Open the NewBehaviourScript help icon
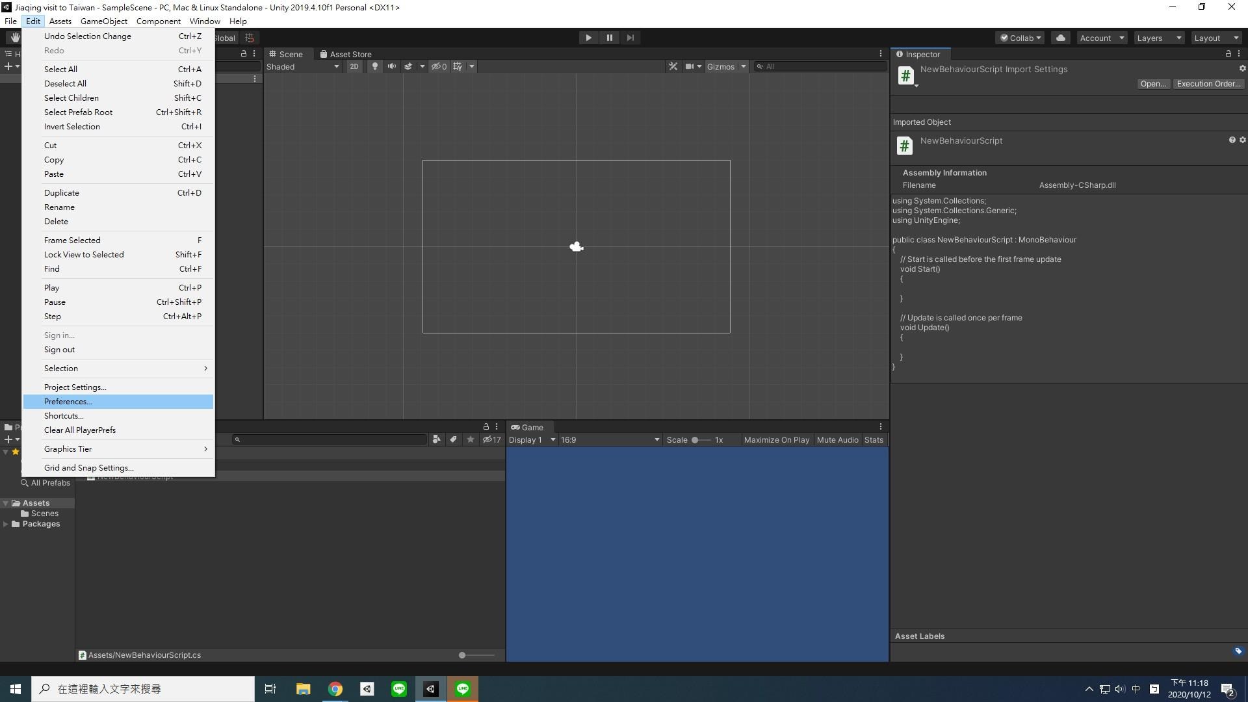The width and height of the screenshot is (1248, 702). tap(1232, 140)
